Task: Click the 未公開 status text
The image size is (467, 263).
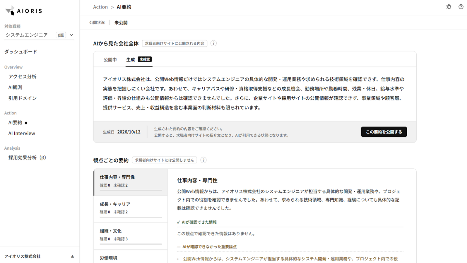Action: pyautogui.click(x=121, y=23)
